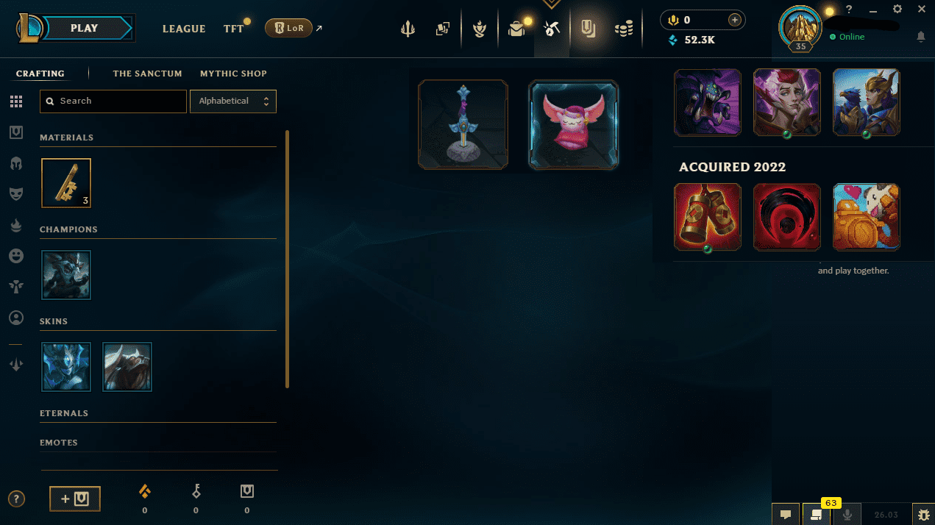Select emote smiley filter in left sidebar
This screenshot has width=935, height=525.
pyautogui.click(x=16, y=256)
